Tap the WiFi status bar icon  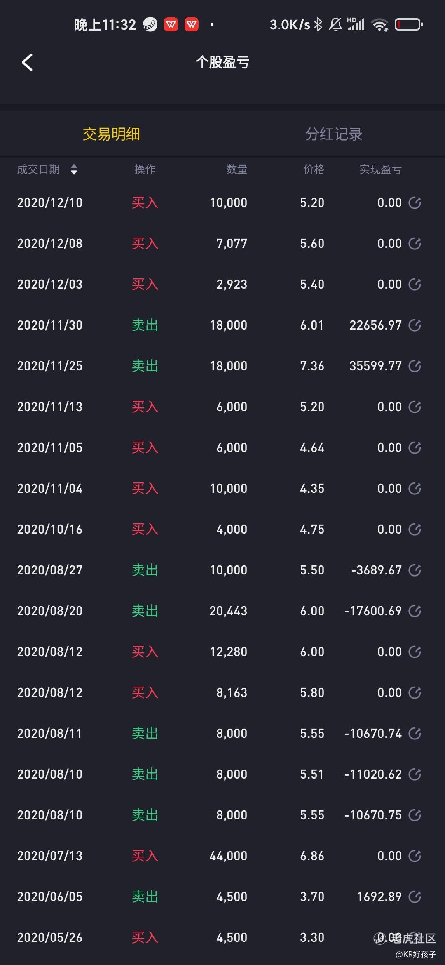379,25
